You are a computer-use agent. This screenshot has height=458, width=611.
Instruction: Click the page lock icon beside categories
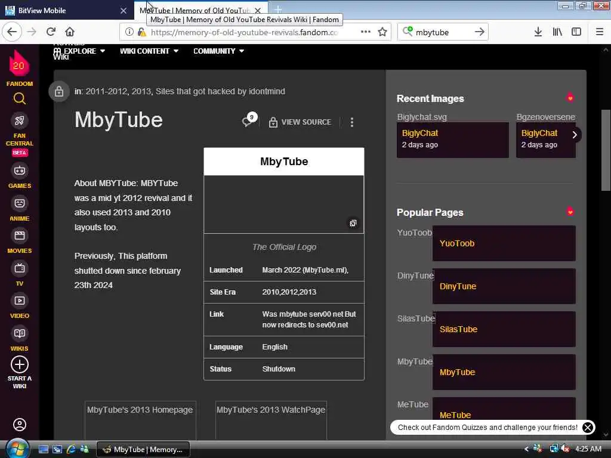click(x=59, y=91)
